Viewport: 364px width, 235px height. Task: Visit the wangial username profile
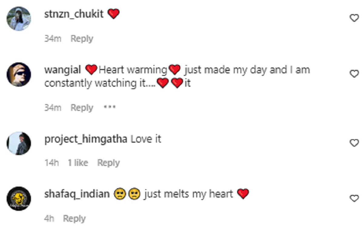point(62,70)
